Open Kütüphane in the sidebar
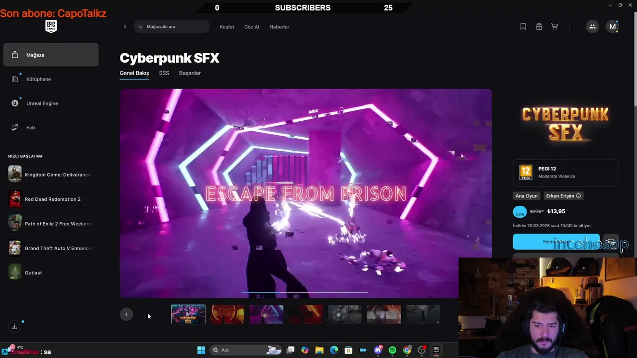Image resolution: width=637 pixels, height=358 pixels. click(51, 79)
